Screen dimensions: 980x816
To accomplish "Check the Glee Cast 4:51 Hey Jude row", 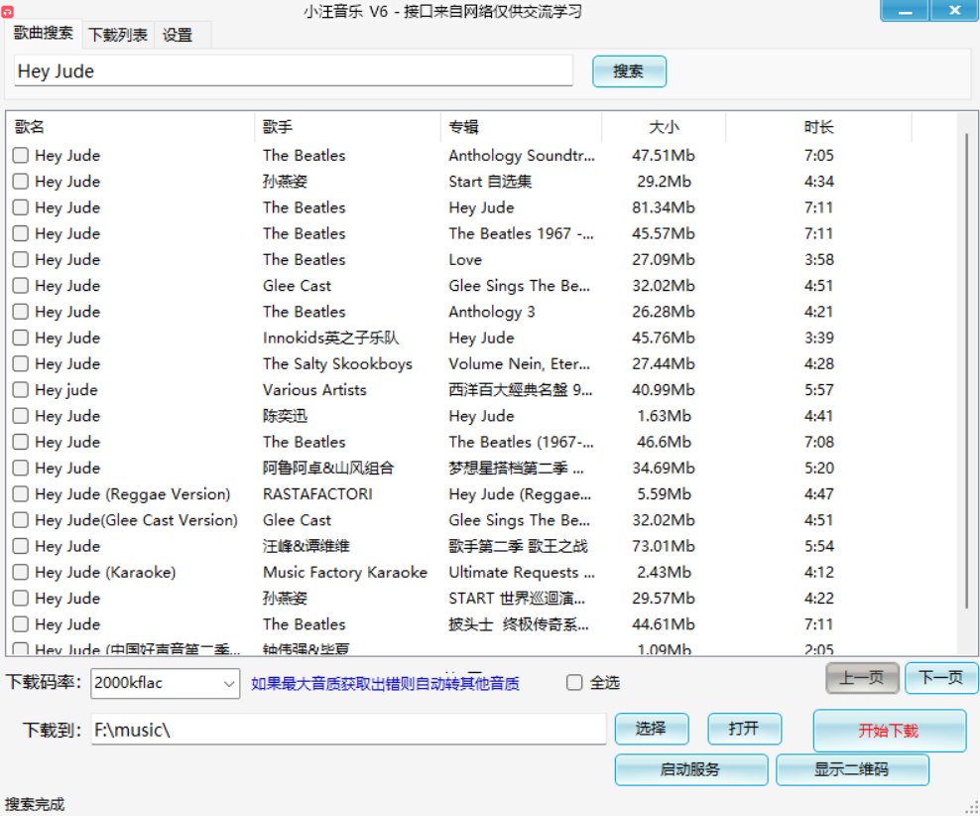I will click(21, 286).
